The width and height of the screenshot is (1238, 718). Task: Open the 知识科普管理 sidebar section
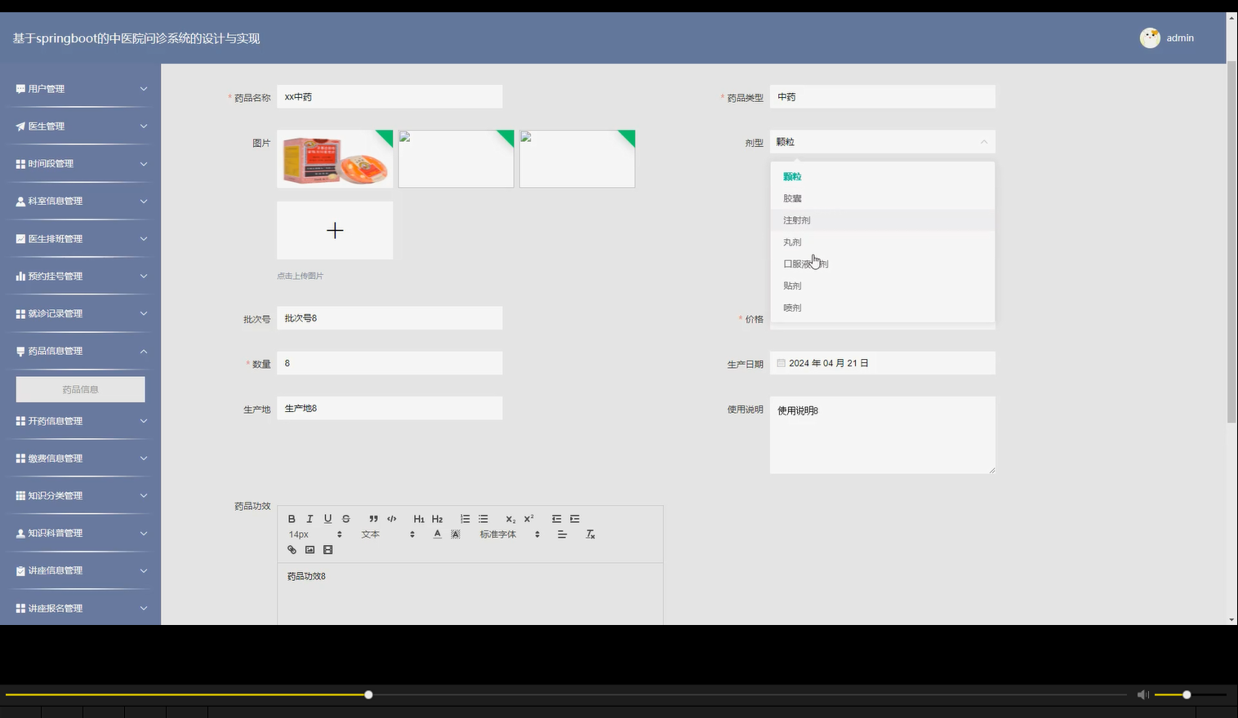(x=81, y=534)
